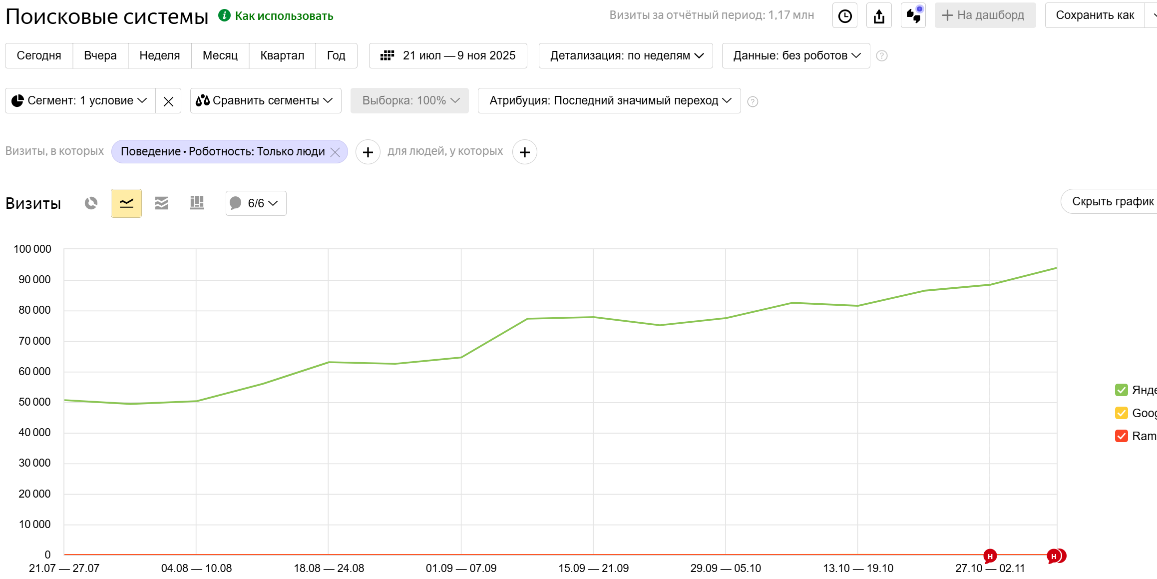Clear the segment with X button

[x=168, y=101]
